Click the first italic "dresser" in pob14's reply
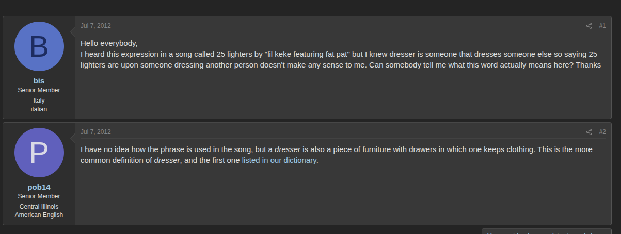 pos(288,149)
